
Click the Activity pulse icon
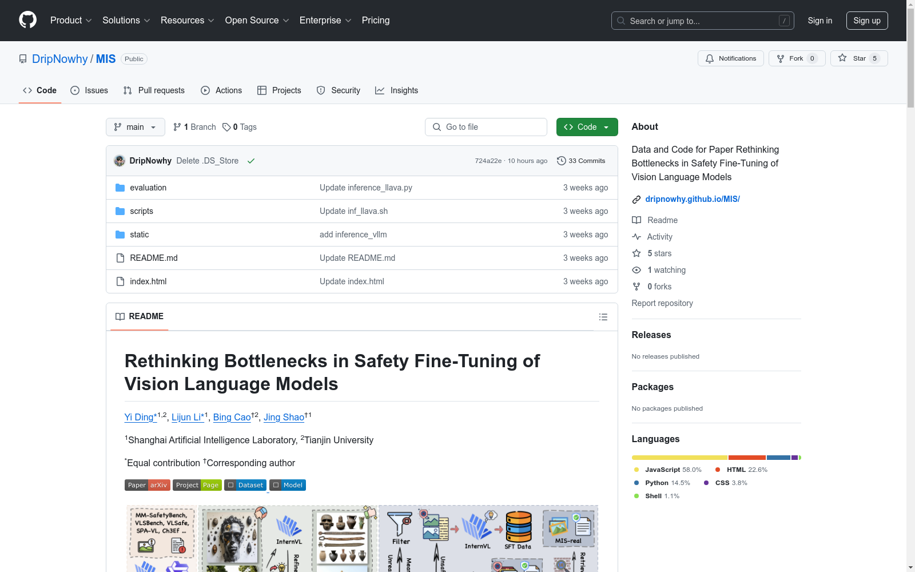pyautogui.click(x=636, y=237)
